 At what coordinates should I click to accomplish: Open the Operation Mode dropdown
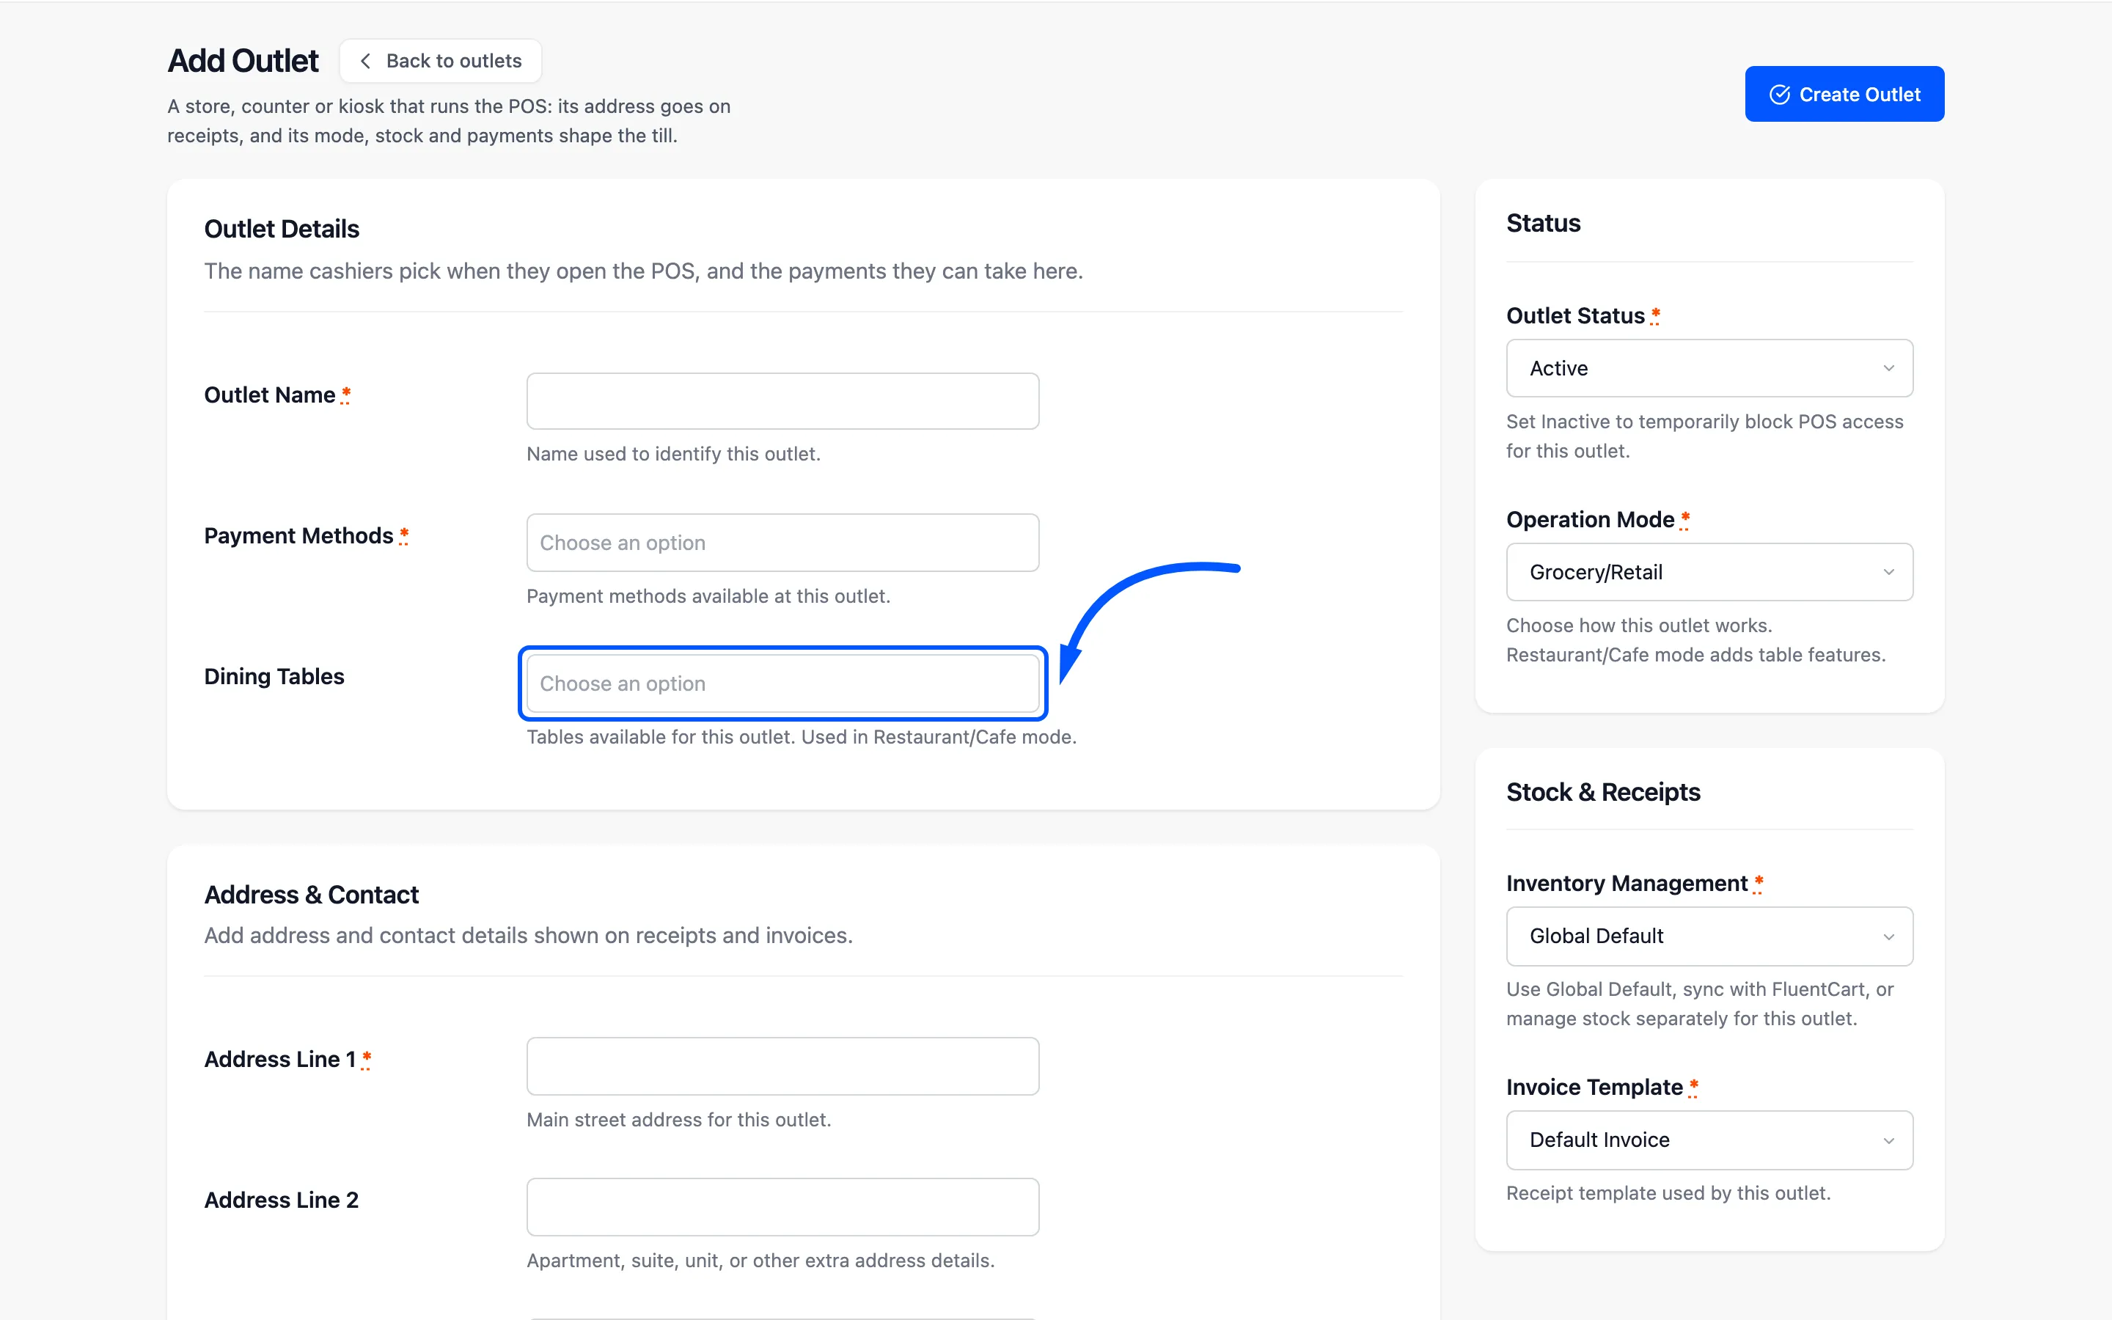coord(1709,572)
